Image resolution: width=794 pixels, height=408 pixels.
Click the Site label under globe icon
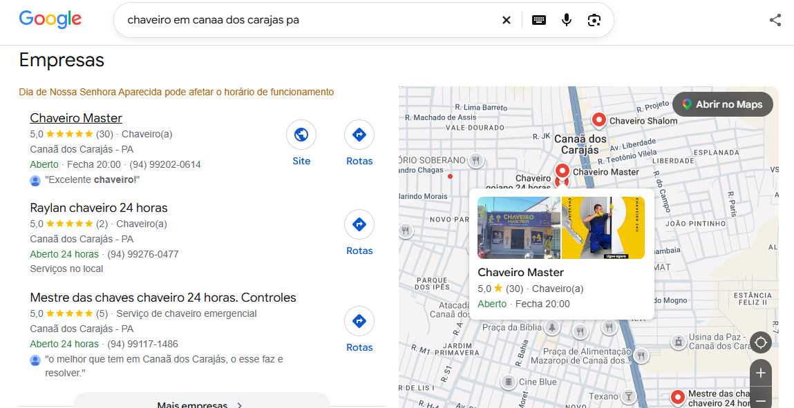[x=301, y=161]
